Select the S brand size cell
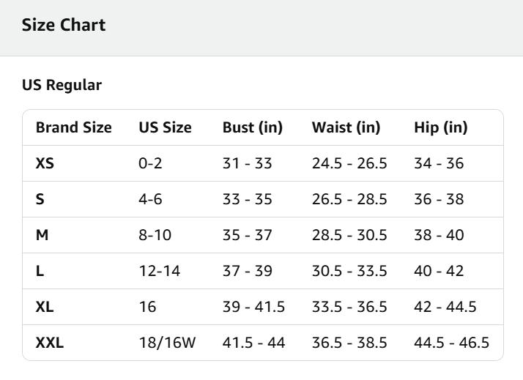The height and width of the screenshot is (380, 523). tap(40, 199)
